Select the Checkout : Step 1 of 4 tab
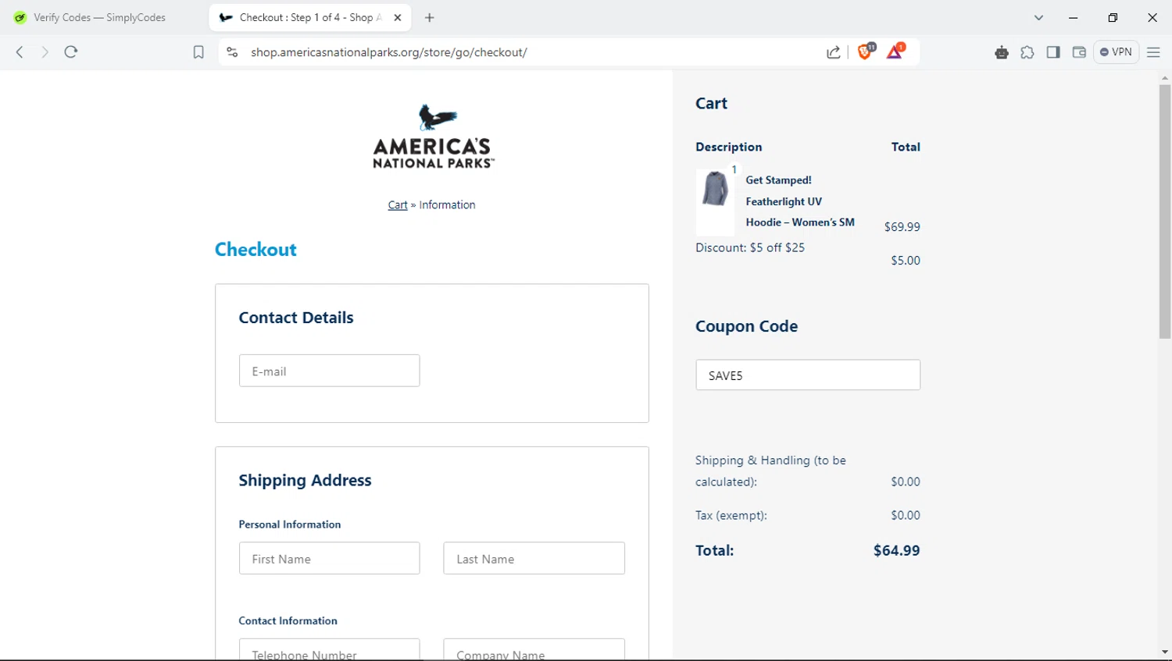1172x661 pixels. point(310,17)
